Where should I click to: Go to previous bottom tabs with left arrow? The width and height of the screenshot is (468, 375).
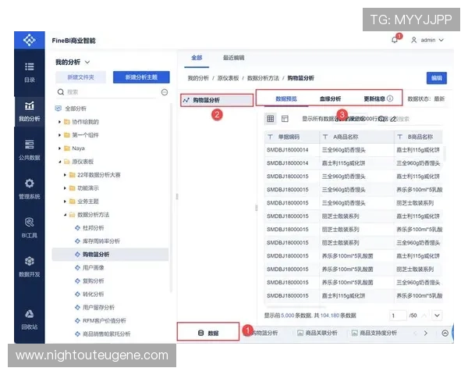415,333
